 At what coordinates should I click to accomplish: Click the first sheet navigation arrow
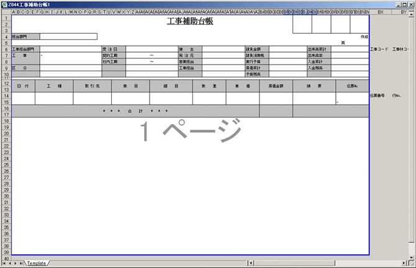3,264
